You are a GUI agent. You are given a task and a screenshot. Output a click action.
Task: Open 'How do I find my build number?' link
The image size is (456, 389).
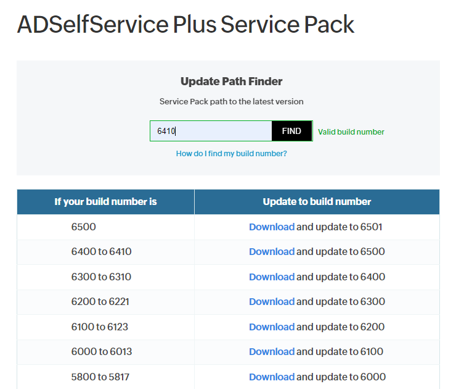click(x=231, y=154)
